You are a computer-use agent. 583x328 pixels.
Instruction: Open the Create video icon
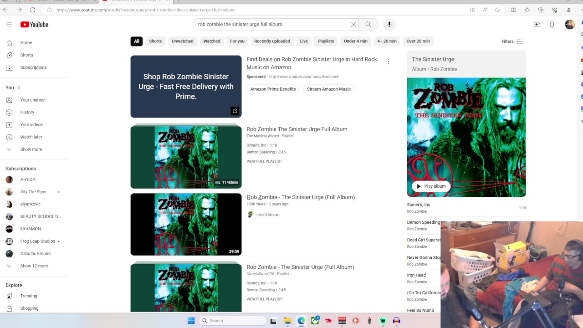tap(537, 25)
